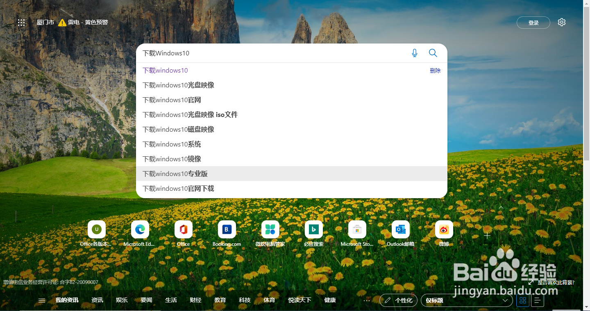Click 是否喜欢此背景? link
The height and width of the screenshot is (311, 590).
[556, 283]
